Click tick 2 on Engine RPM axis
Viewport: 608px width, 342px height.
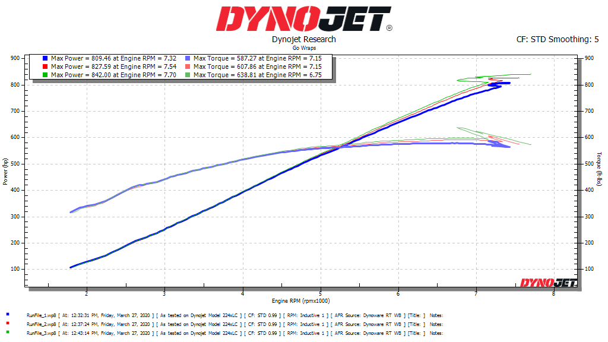(87, 294)
